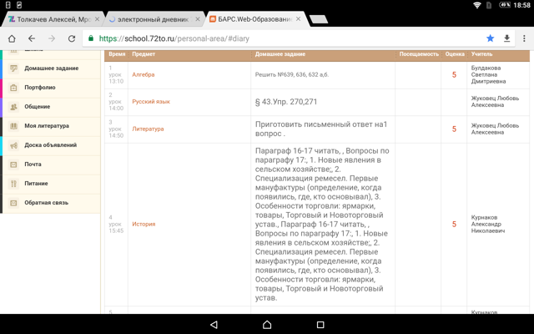Open the Русский язык subject link
The height and width of the screenshot is (334, 534).
pos(150,102)
